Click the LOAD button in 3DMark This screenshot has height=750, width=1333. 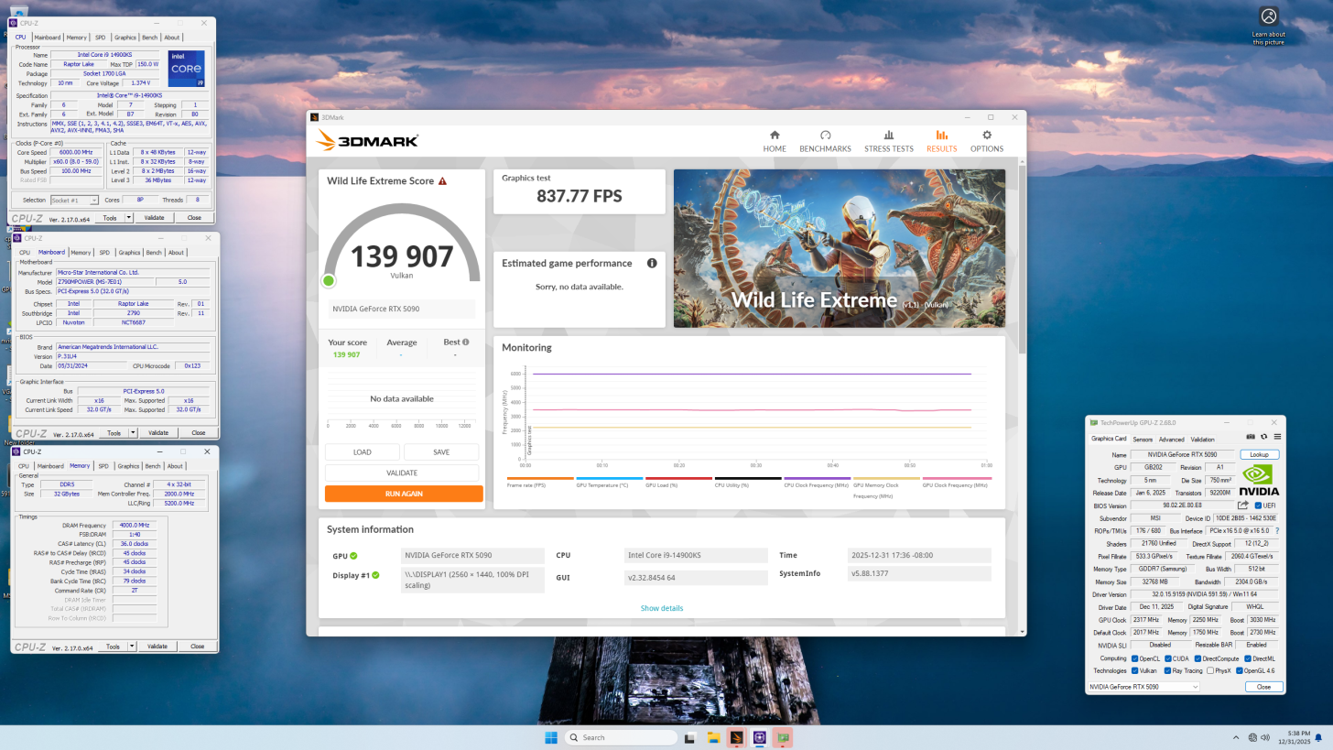point(363,452)
